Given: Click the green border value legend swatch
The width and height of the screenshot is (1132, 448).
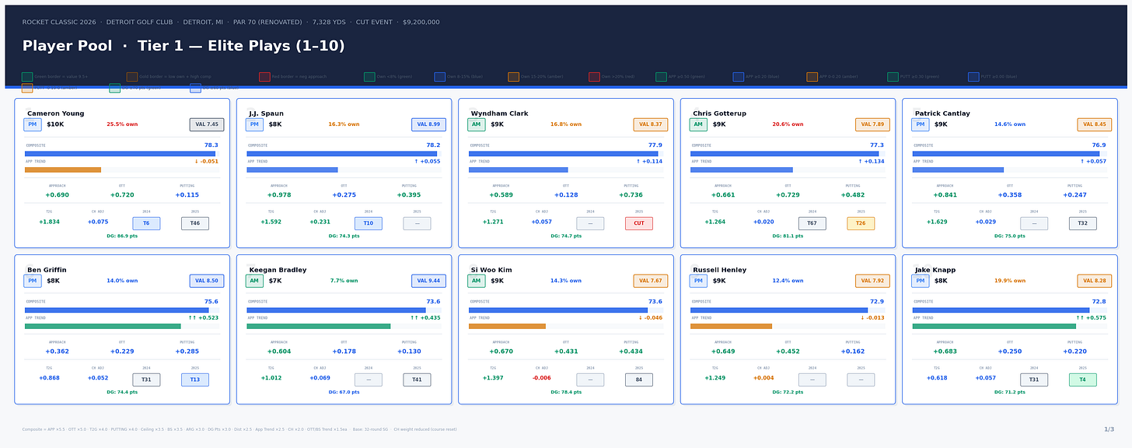Looking at the screenshot, I should pyautogui.click(x=27, y=77).
